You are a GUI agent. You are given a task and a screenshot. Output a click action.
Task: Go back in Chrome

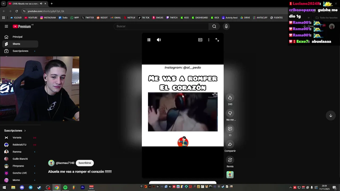click(x=4, y=11)
